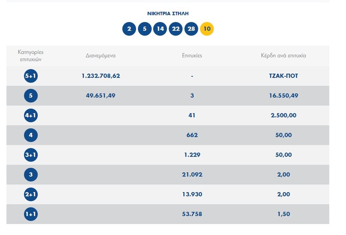The image size is (346, 235).
Task: Click the 3+1 category badge
Action: pyautogui.click(x=31, y=155)
